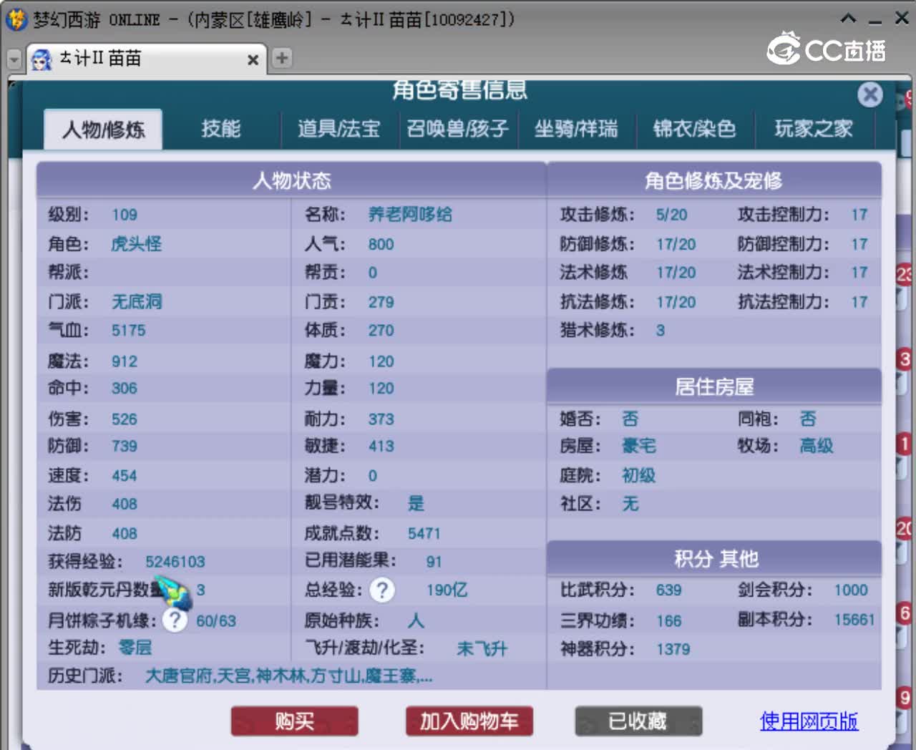Click the 购买 button
916x750 pixels.
tap(294, 721)
